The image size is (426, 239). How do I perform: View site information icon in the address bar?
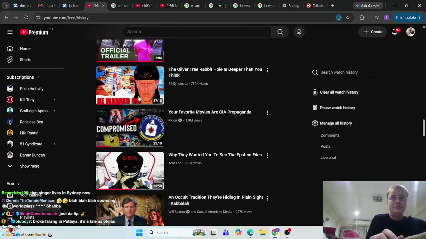point(38,18)
